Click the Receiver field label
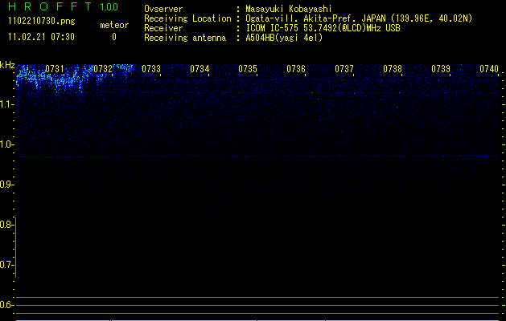 click(x=163, y=28)
